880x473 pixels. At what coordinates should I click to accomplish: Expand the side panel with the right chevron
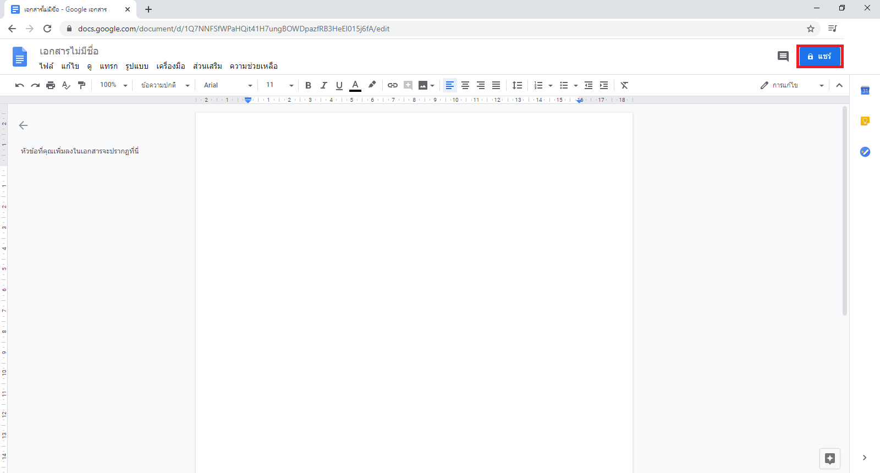click(x=865, y=458)
